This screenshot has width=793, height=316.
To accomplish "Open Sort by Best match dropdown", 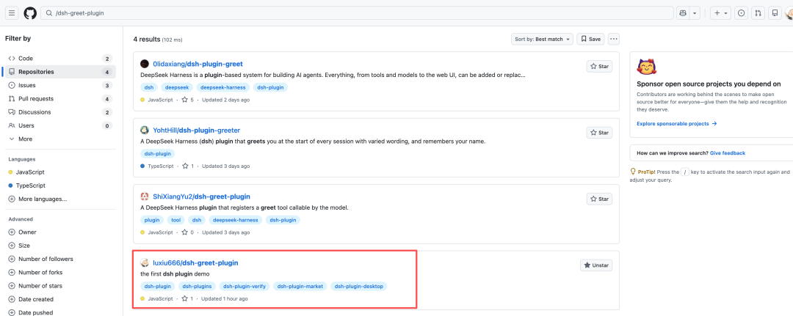I will coord(542,39).
